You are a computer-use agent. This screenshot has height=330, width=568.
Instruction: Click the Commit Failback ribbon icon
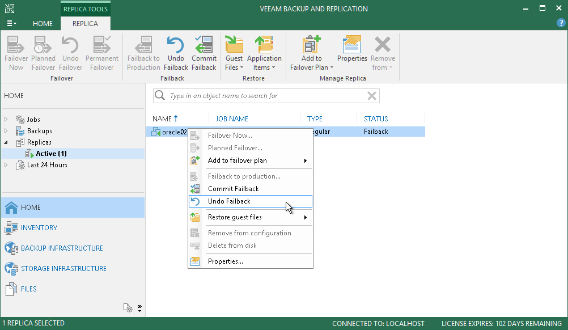204,53
